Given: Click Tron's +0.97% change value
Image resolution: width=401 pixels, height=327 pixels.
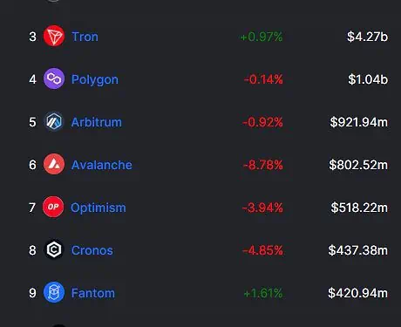Looking at the screenshot, I should coord(262,37).
